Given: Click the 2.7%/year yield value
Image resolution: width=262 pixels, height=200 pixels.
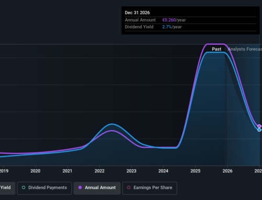Looking at the screenshot, I should click(x=172, y=27).
